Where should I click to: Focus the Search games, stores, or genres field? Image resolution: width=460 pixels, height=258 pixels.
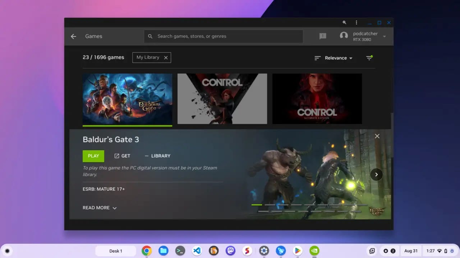(x=224, y=36)
